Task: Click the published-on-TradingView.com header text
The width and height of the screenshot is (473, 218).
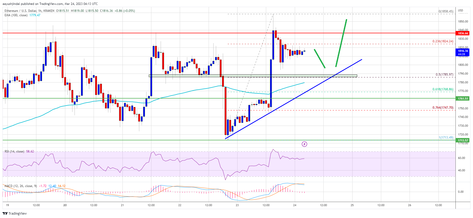Action: (x=50, y=4)
